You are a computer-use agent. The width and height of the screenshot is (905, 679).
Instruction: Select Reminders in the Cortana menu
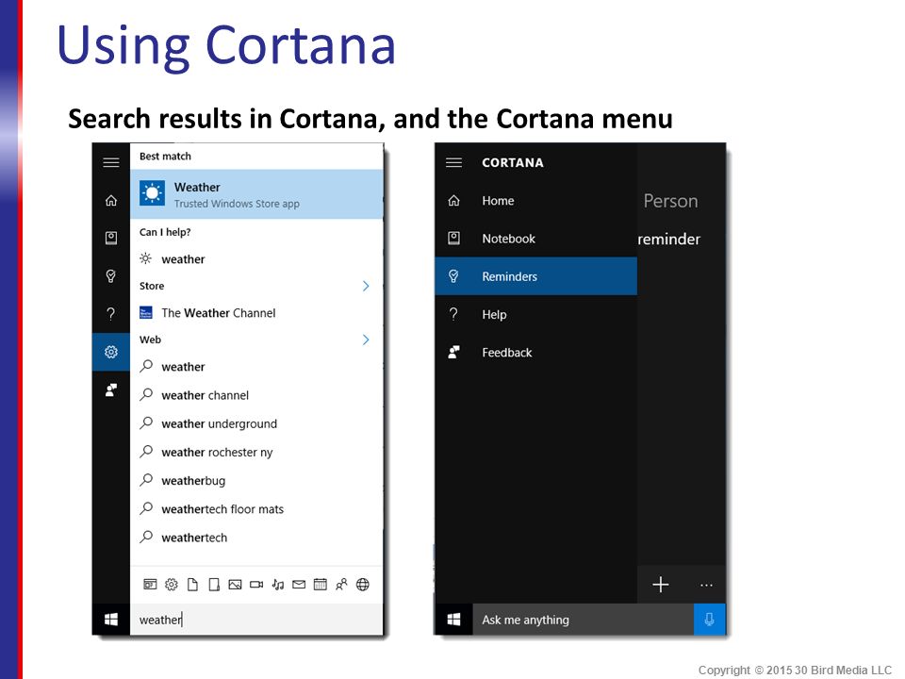[x=535, y=276]
